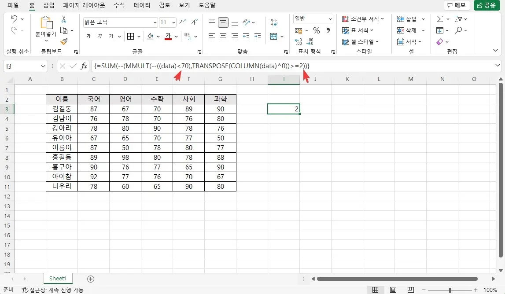This screenshot has width=505, height=294.
Task: Switch to the 검토 ribbon tab
Action: click(x=165, y=5)
